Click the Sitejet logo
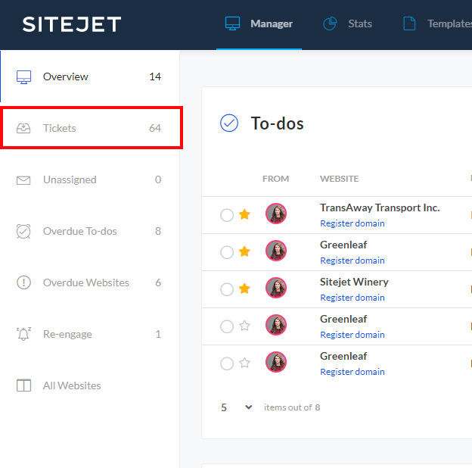472x468 pixels. [x=72, y=24]
